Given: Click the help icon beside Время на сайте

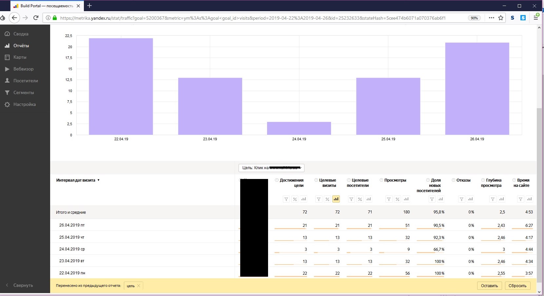Looking at the screenshot, I should pos(514,180).
